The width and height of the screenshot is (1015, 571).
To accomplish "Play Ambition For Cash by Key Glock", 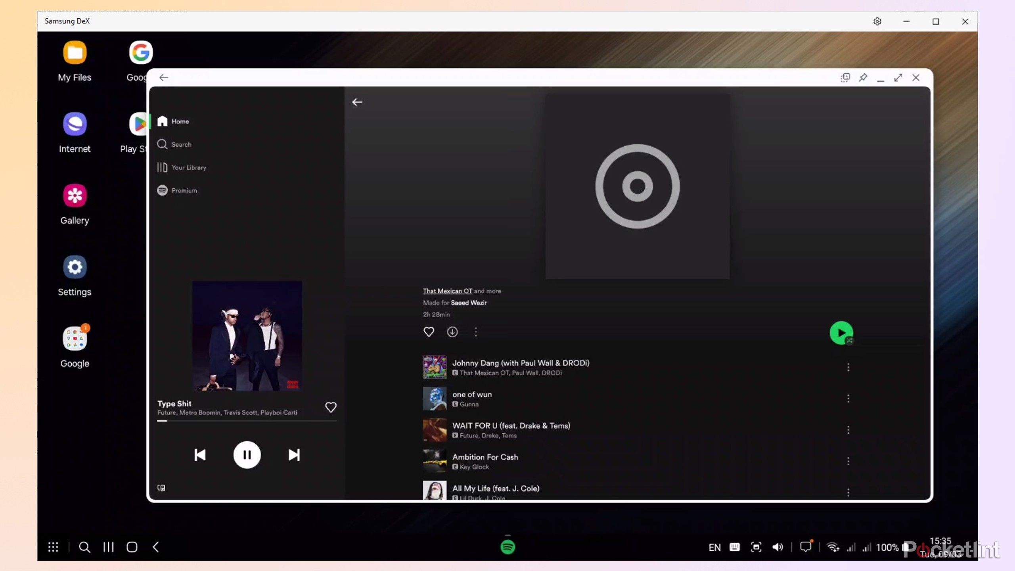I will tap(485, 457).
